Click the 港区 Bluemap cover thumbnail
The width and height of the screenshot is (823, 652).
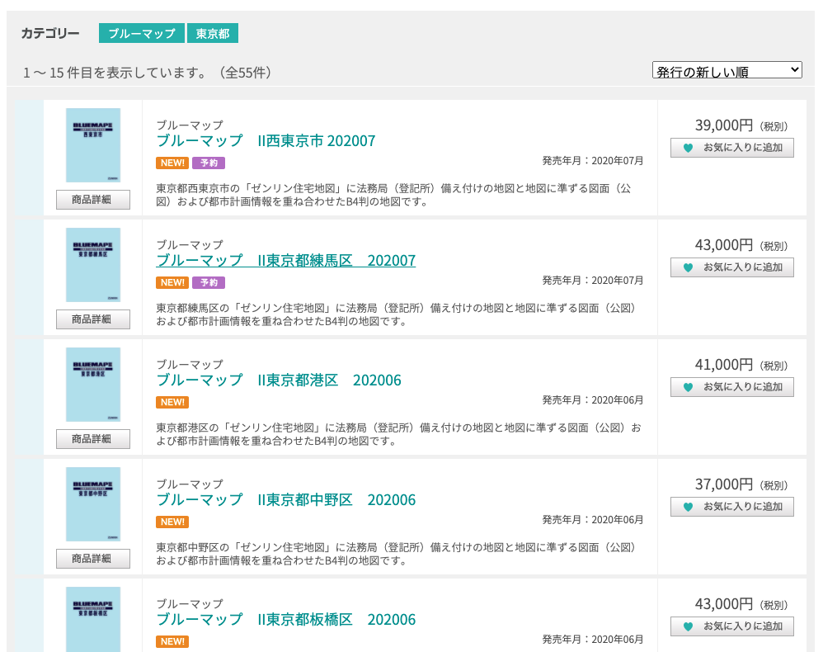pyautogui.click(x=93, y=385)
